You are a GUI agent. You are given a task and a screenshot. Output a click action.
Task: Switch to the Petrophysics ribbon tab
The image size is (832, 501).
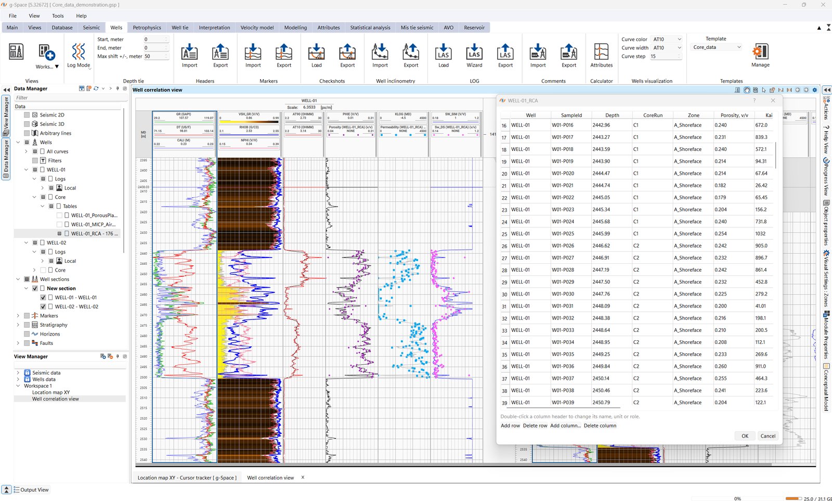[147, 28]
